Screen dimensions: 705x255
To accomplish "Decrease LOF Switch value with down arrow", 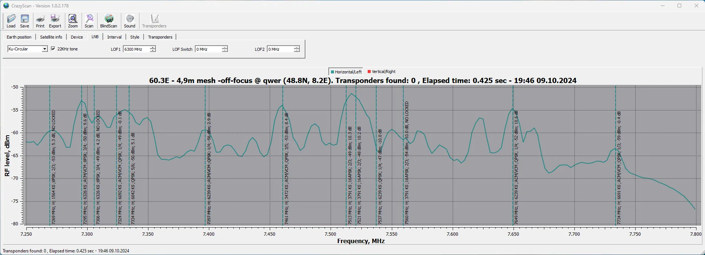I will (x=225, y=51).
